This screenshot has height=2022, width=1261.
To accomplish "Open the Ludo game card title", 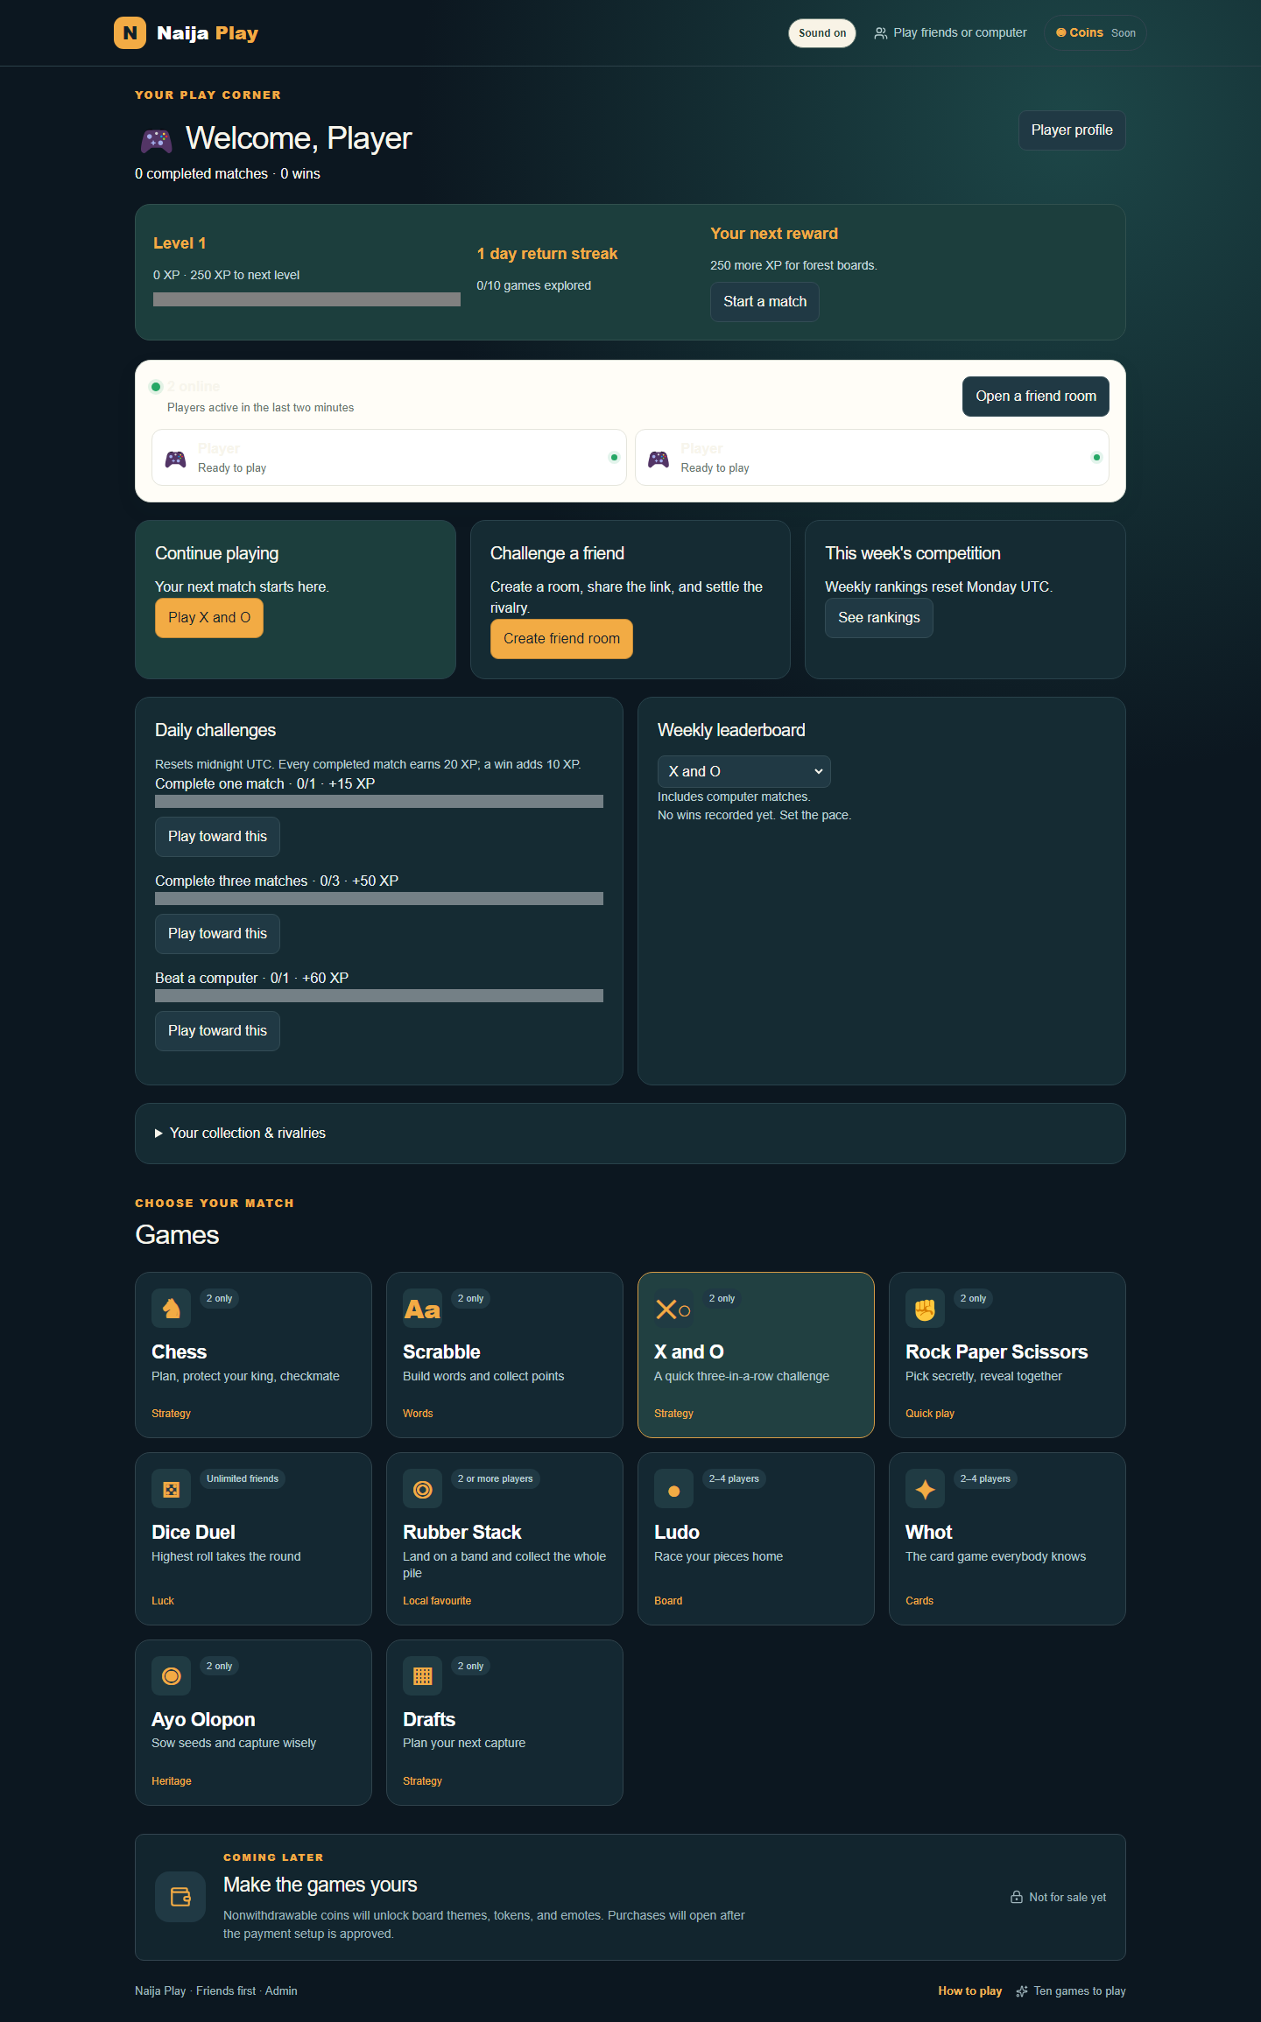I will pyautogui.click(x=677, y=1533).
